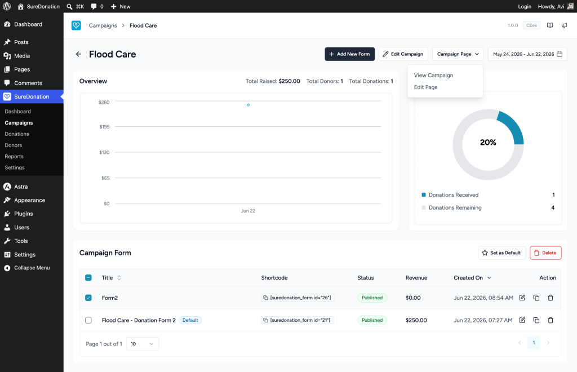Click the SureDonation heart logo icon
This screenshot has height=372, width=577.
point(76,25)
